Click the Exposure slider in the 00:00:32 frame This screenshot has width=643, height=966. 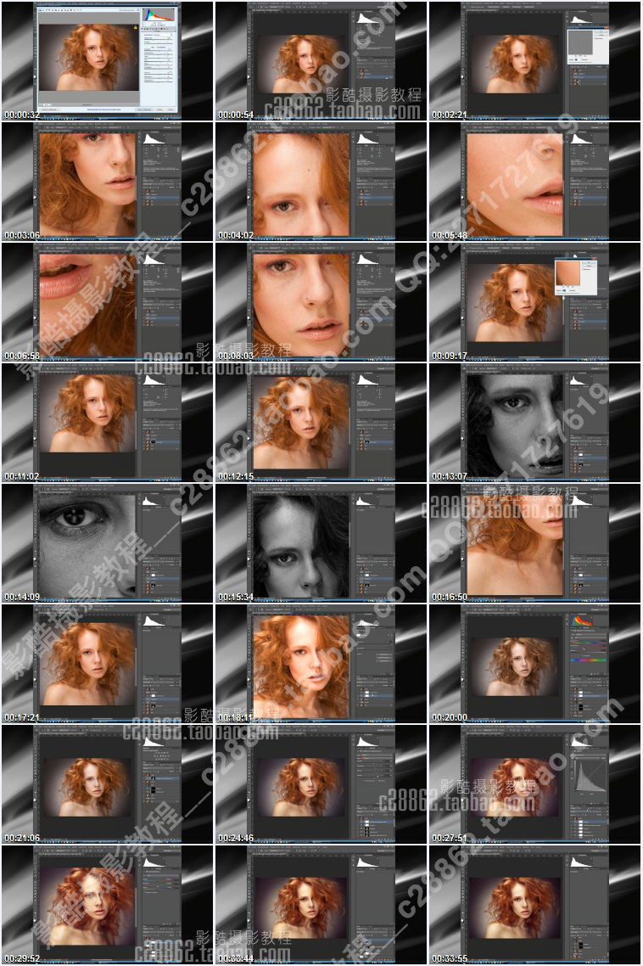pos(157,49)
